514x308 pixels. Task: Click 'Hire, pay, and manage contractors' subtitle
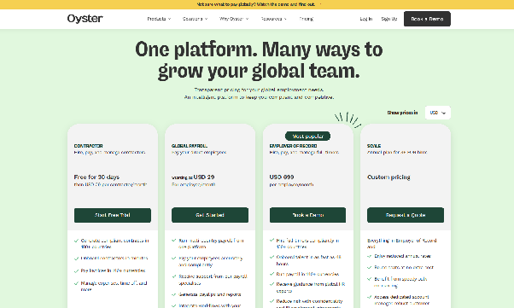109,153
